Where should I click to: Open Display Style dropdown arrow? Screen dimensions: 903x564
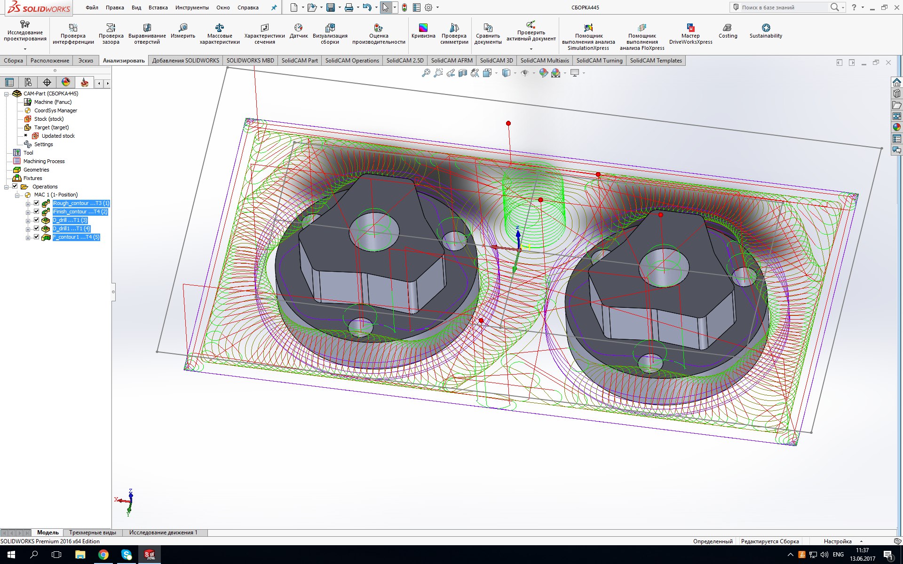pos(515,73)
